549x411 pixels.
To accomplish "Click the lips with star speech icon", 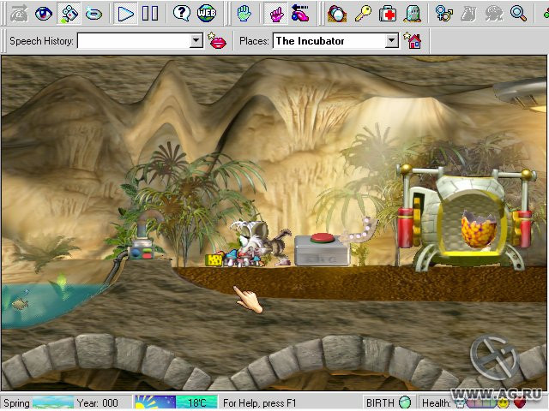I will click(x=217, y=41).
